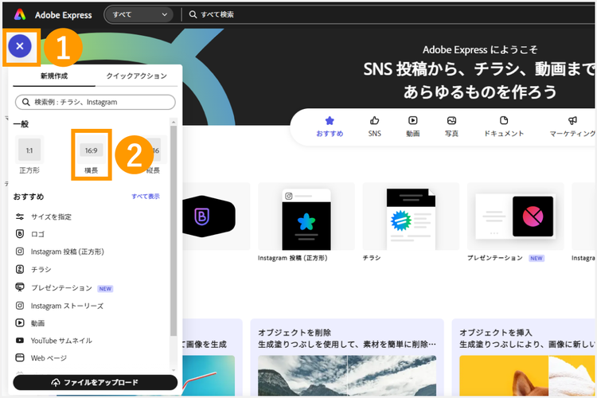Image resolution: width=597 pixels, height=398 pixels.
Task: Select the 写真 category
Action: click(x=451, y=127)
